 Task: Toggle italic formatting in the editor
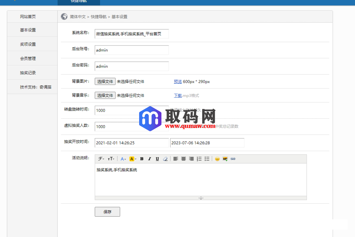coord(149,159)
